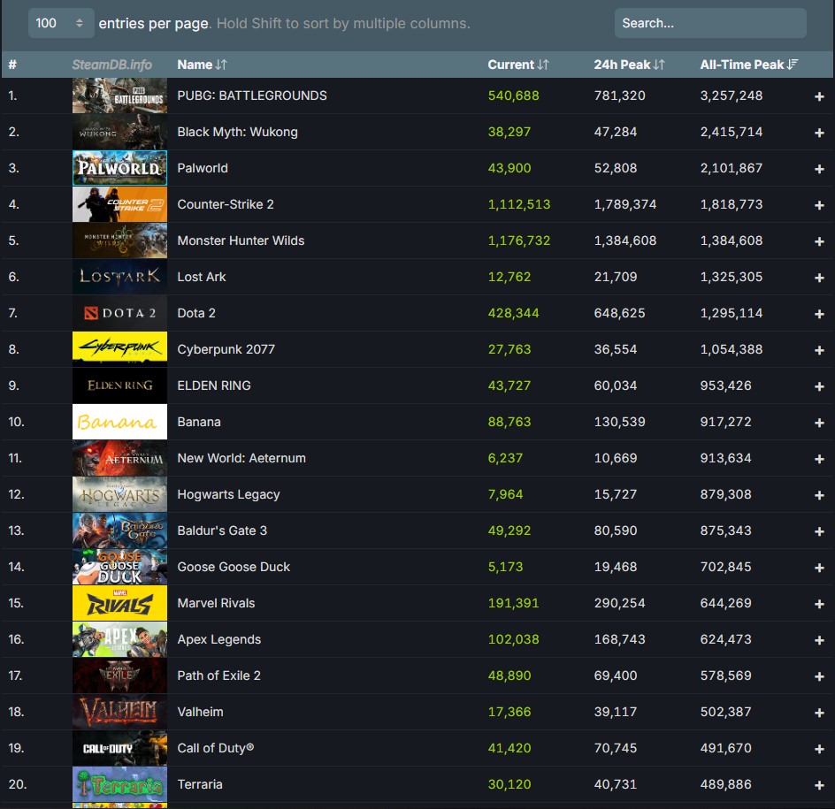
Task: Click the plus icon for Terraria
Action: pos(819,785)
